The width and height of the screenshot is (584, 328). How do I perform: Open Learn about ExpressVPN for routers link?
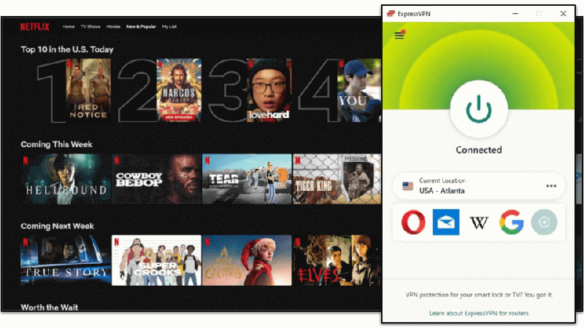click(479, 313)
